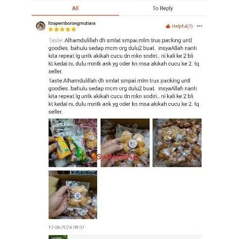The image size is (239, 239).
Task: Click the second Taste review paragraph
Action: 124,96
